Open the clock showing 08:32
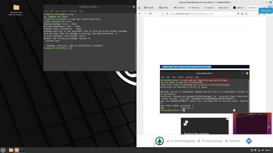 tap(267, 150)
